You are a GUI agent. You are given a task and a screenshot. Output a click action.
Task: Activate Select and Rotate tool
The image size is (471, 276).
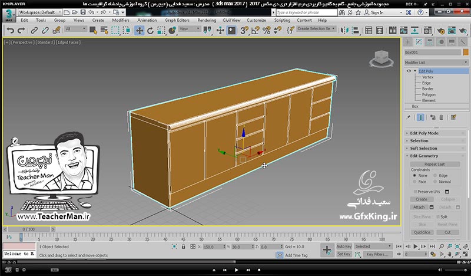[x=150, y=31]
